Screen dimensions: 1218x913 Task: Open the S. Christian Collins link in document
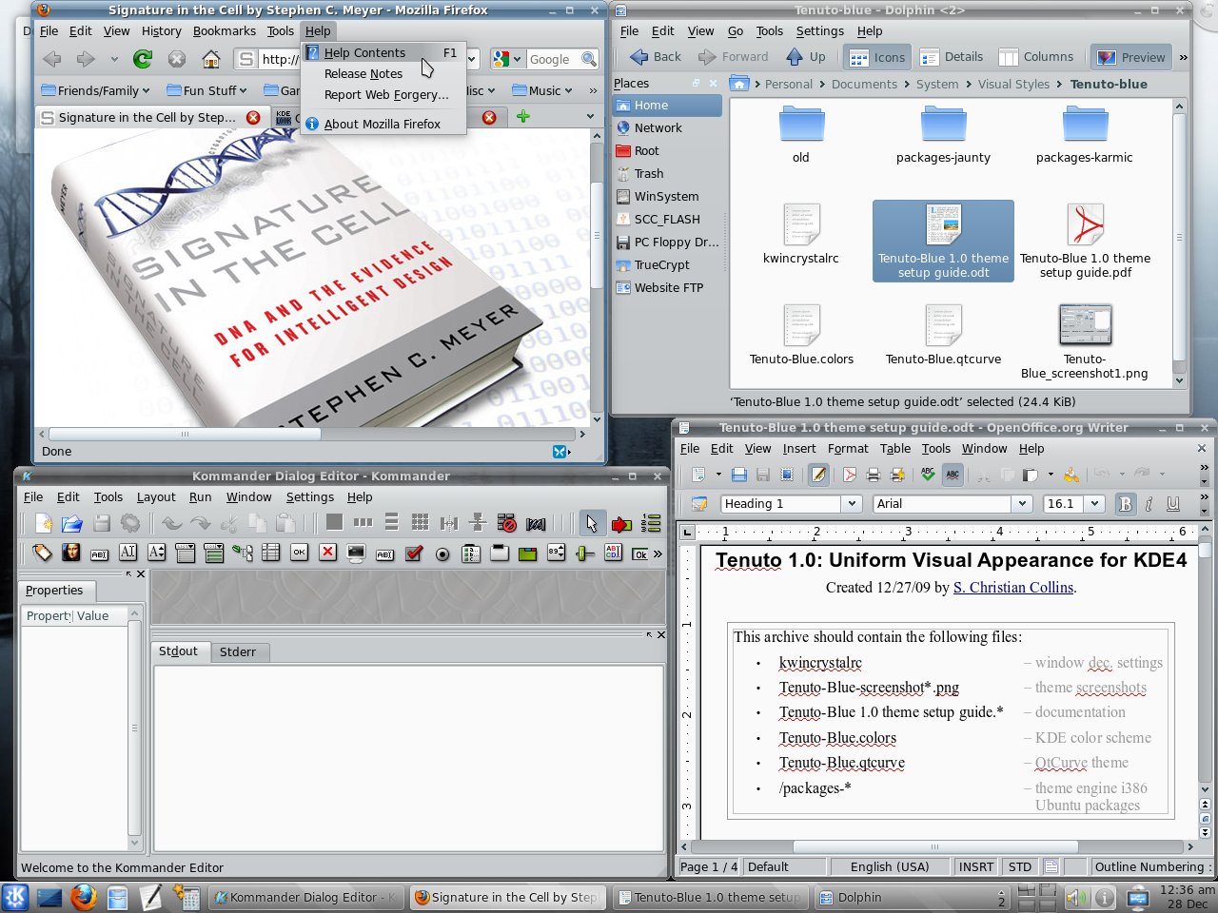click(1013, 587)
